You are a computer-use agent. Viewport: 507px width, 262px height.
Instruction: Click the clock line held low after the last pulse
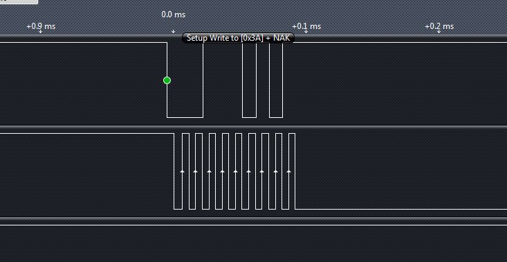tap(401, 209)
